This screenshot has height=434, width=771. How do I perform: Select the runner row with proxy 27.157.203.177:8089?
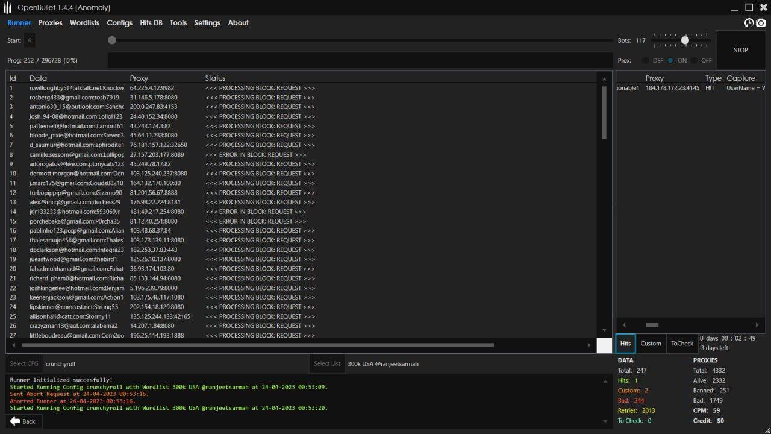coord(302,154)
